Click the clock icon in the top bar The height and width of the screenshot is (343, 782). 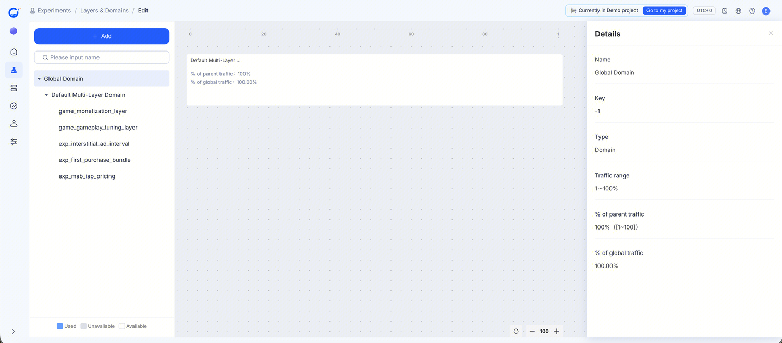click(x=725, y=11)
